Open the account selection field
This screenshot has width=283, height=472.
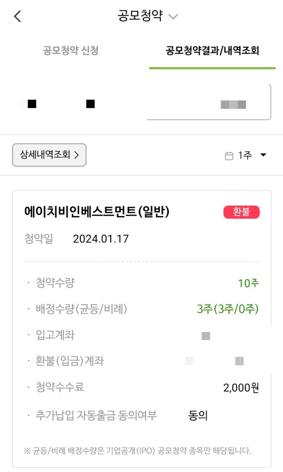(x=209, y=102)
